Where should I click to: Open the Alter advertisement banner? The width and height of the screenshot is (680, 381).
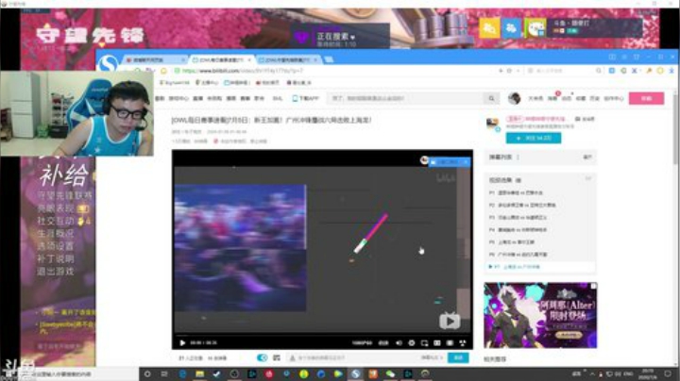(540, 315)
